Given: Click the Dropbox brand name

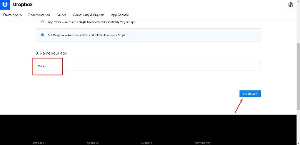Looking at the screenshot, I should (23, 5).
